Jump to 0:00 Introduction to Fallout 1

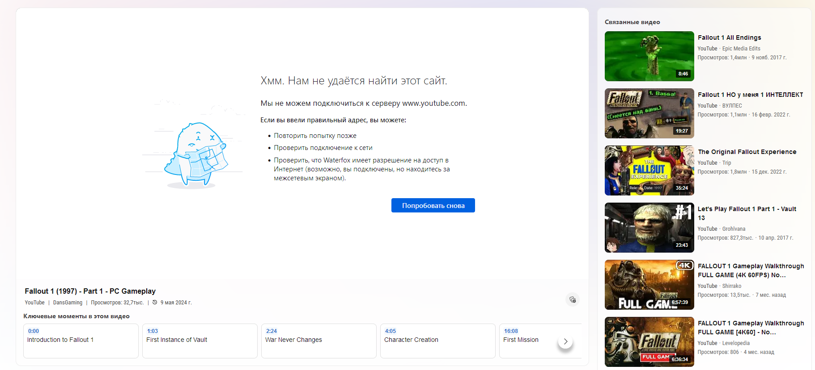point(81,341)
